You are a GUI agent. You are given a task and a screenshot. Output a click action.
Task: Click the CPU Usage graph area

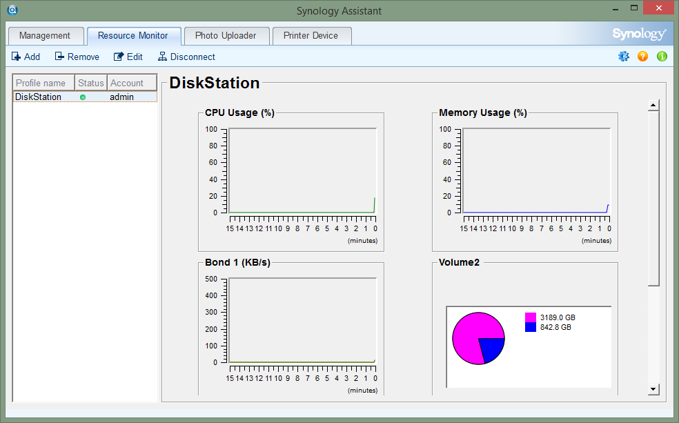pyautogui.click(x=302, y=170)
